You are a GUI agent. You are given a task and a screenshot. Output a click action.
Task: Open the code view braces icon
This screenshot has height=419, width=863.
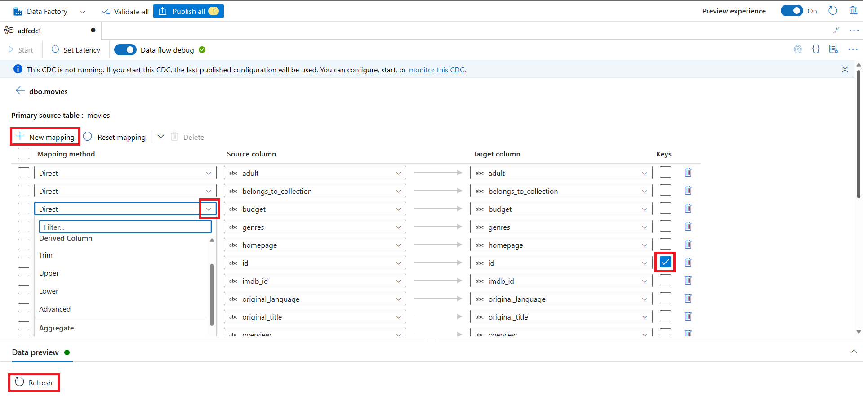[815, 49]
